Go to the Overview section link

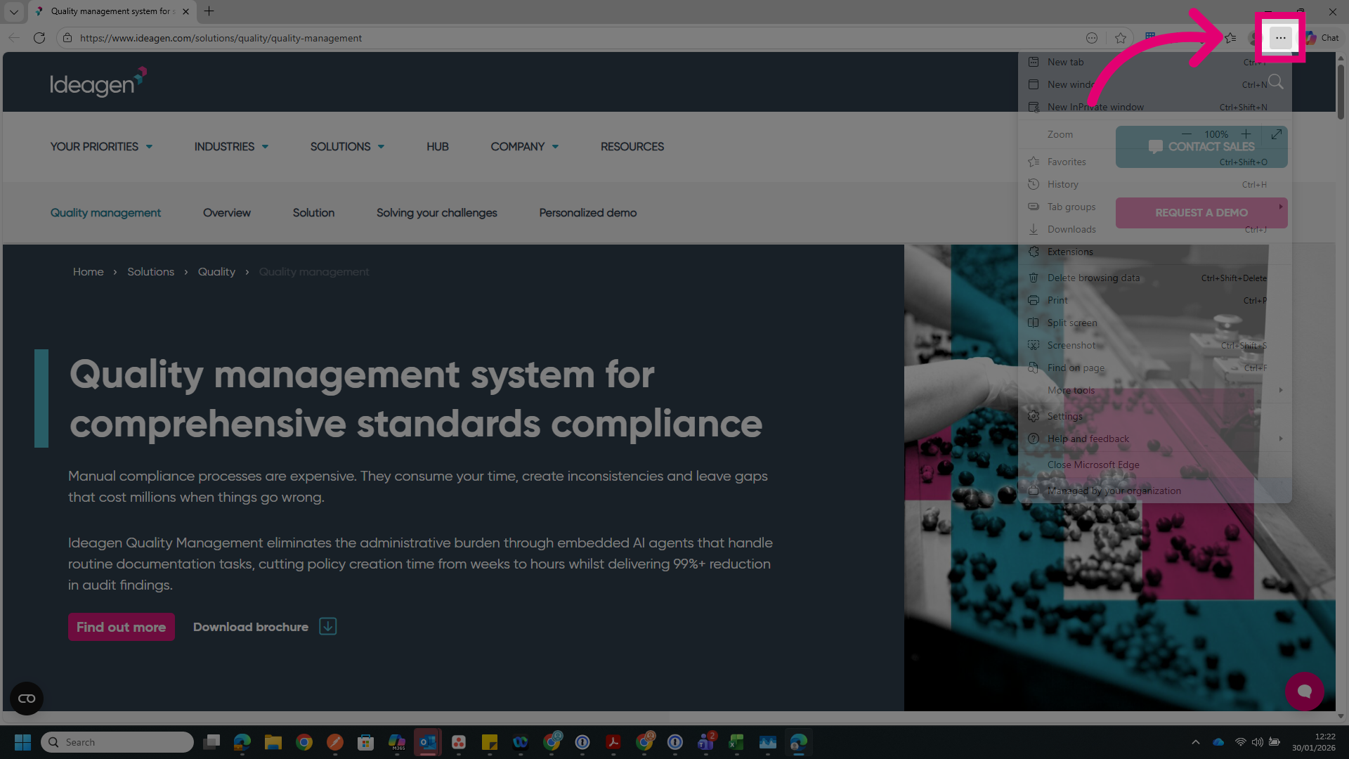227,213
